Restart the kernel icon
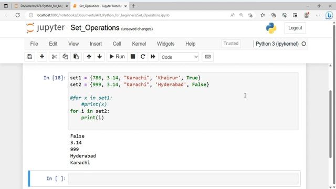The image size is (336, 189). point(143,57)
